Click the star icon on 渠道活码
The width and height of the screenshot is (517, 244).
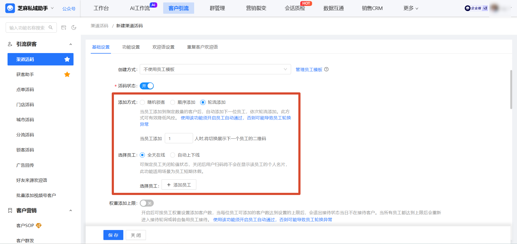pyautogui.click(x=67, y=59)
